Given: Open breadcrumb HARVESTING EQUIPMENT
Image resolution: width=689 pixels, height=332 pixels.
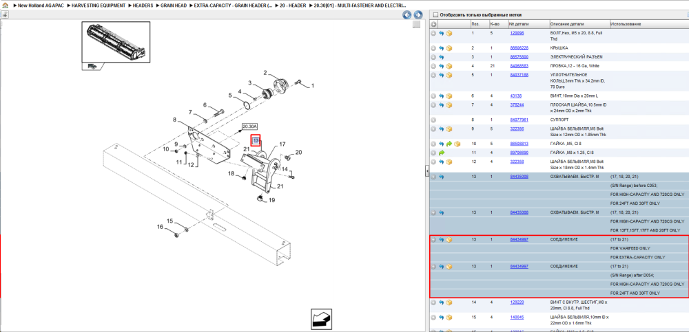Looking at the screenshot, I should coord(99,5).
